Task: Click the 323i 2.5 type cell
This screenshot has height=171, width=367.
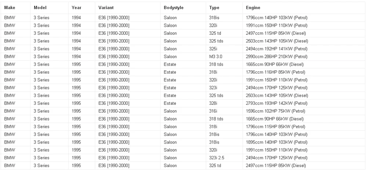Action: tap(217, 158)
